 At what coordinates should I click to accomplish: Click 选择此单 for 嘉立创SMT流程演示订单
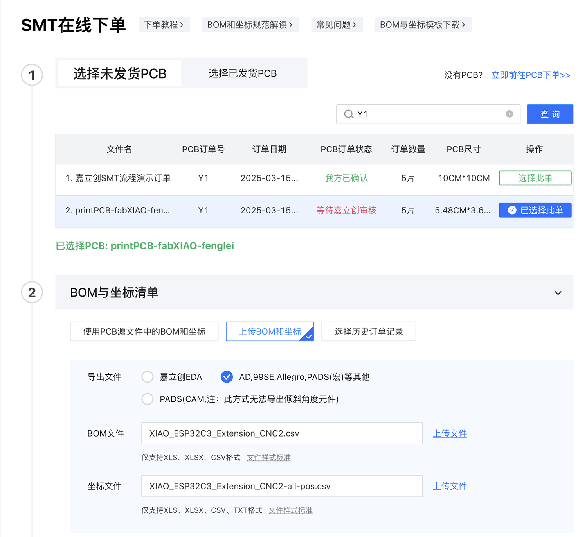coord(535,178)
